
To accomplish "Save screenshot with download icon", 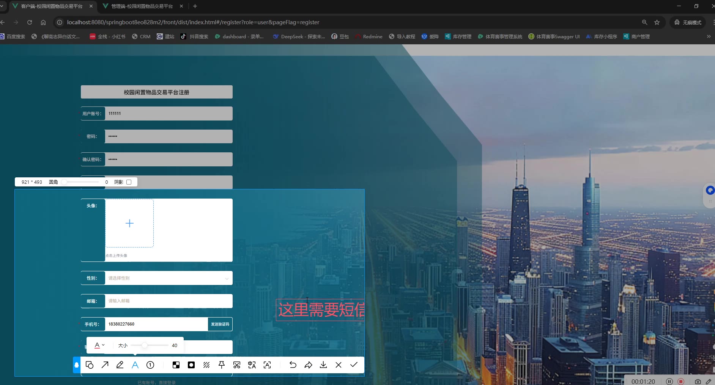I will (323, 365).
